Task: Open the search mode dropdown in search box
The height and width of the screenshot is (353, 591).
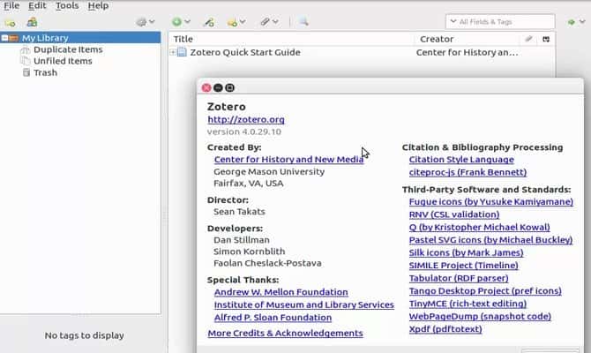Action: tap(453, 21)
